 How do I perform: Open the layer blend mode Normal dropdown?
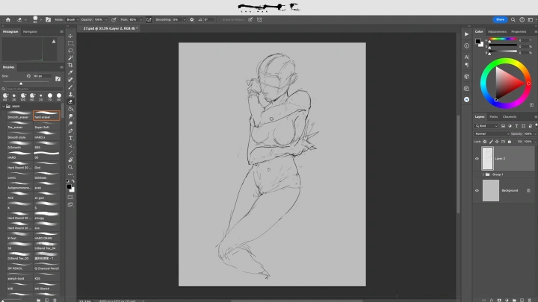492,134
